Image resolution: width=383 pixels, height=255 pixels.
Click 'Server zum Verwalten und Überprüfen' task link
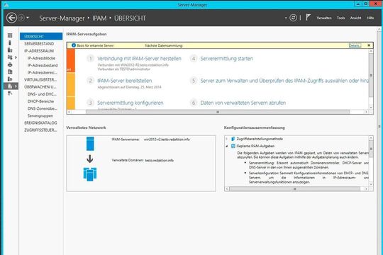click(284, 81)
